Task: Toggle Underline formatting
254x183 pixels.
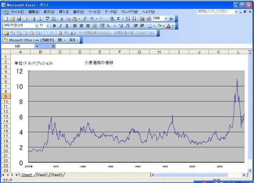Action: click(67, 26)
